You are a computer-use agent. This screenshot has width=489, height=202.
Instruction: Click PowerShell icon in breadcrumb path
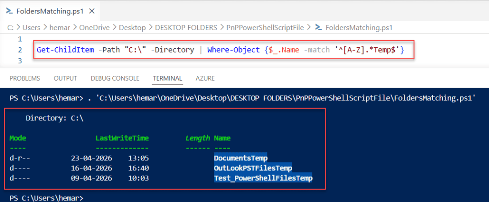(x=319, y=27)
